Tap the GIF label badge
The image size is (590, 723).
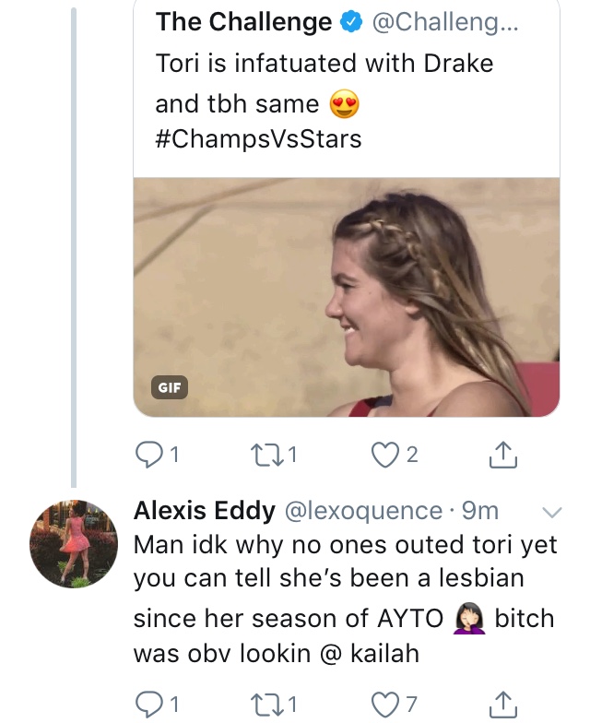pos(170,387)
